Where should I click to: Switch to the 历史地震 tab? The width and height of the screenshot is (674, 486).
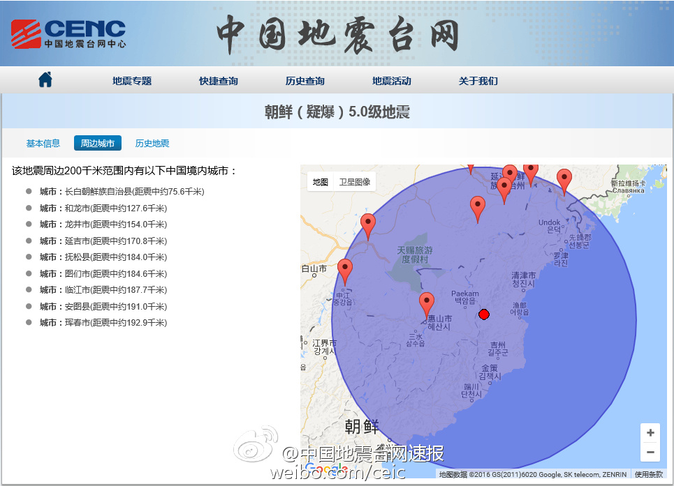pos(152,144)
